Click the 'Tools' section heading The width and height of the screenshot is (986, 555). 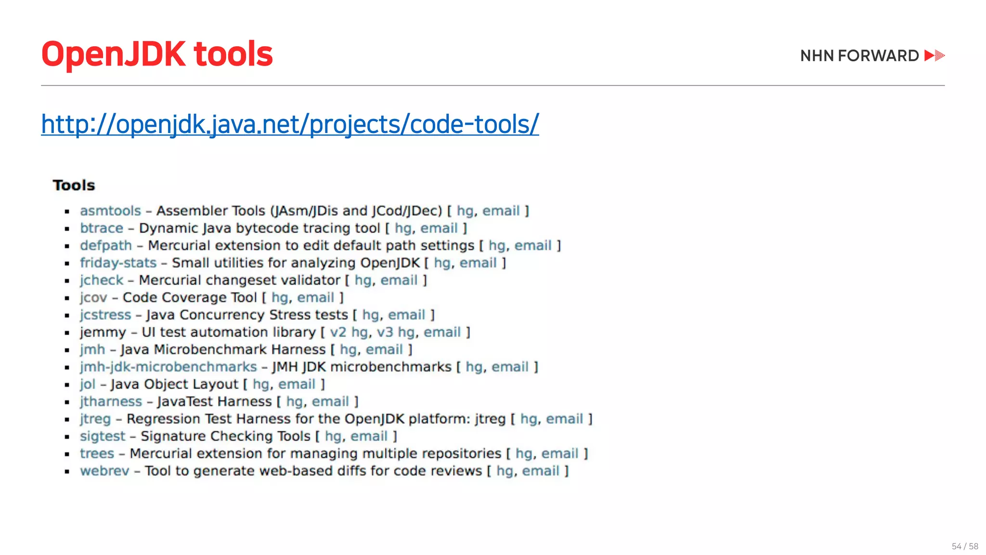[x=74, y=185]
